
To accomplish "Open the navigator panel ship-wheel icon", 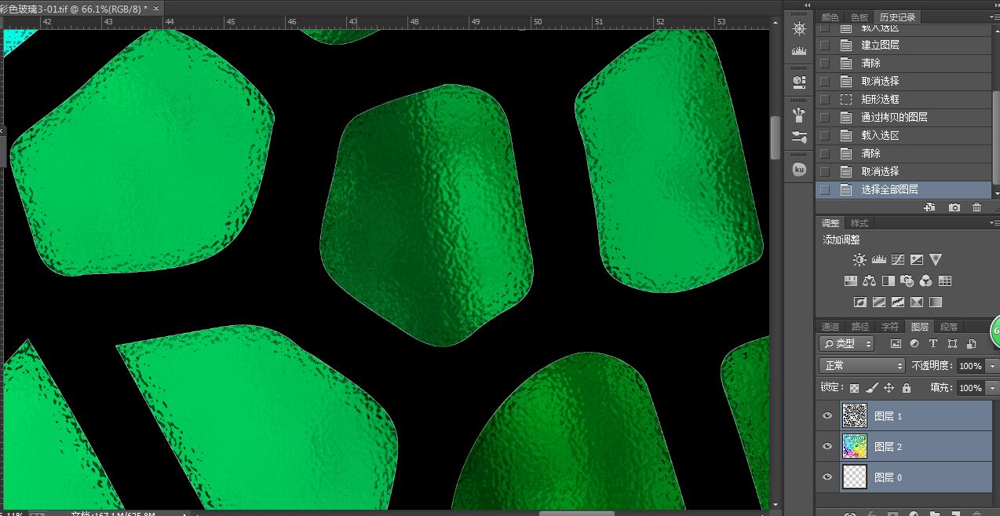I will (x=799, y=29).
